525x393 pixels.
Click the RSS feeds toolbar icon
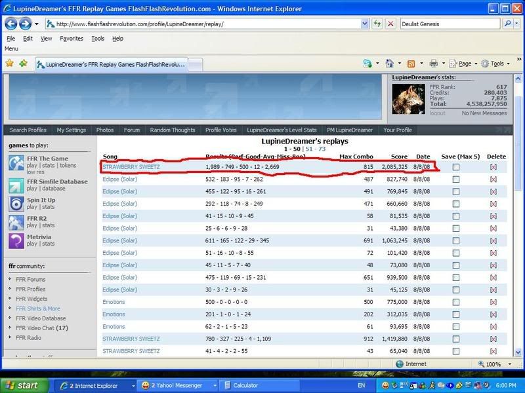tap(411, 64)
